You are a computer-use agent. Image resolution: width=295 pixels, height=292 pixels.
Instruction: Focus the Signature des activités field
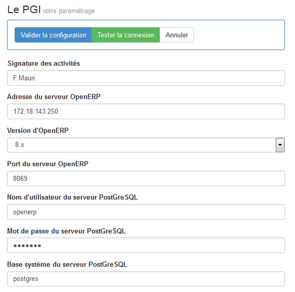coord(146,78)
